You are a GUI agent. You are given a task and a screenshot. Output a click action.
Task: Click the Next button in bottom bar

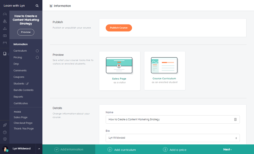point(227,149)
